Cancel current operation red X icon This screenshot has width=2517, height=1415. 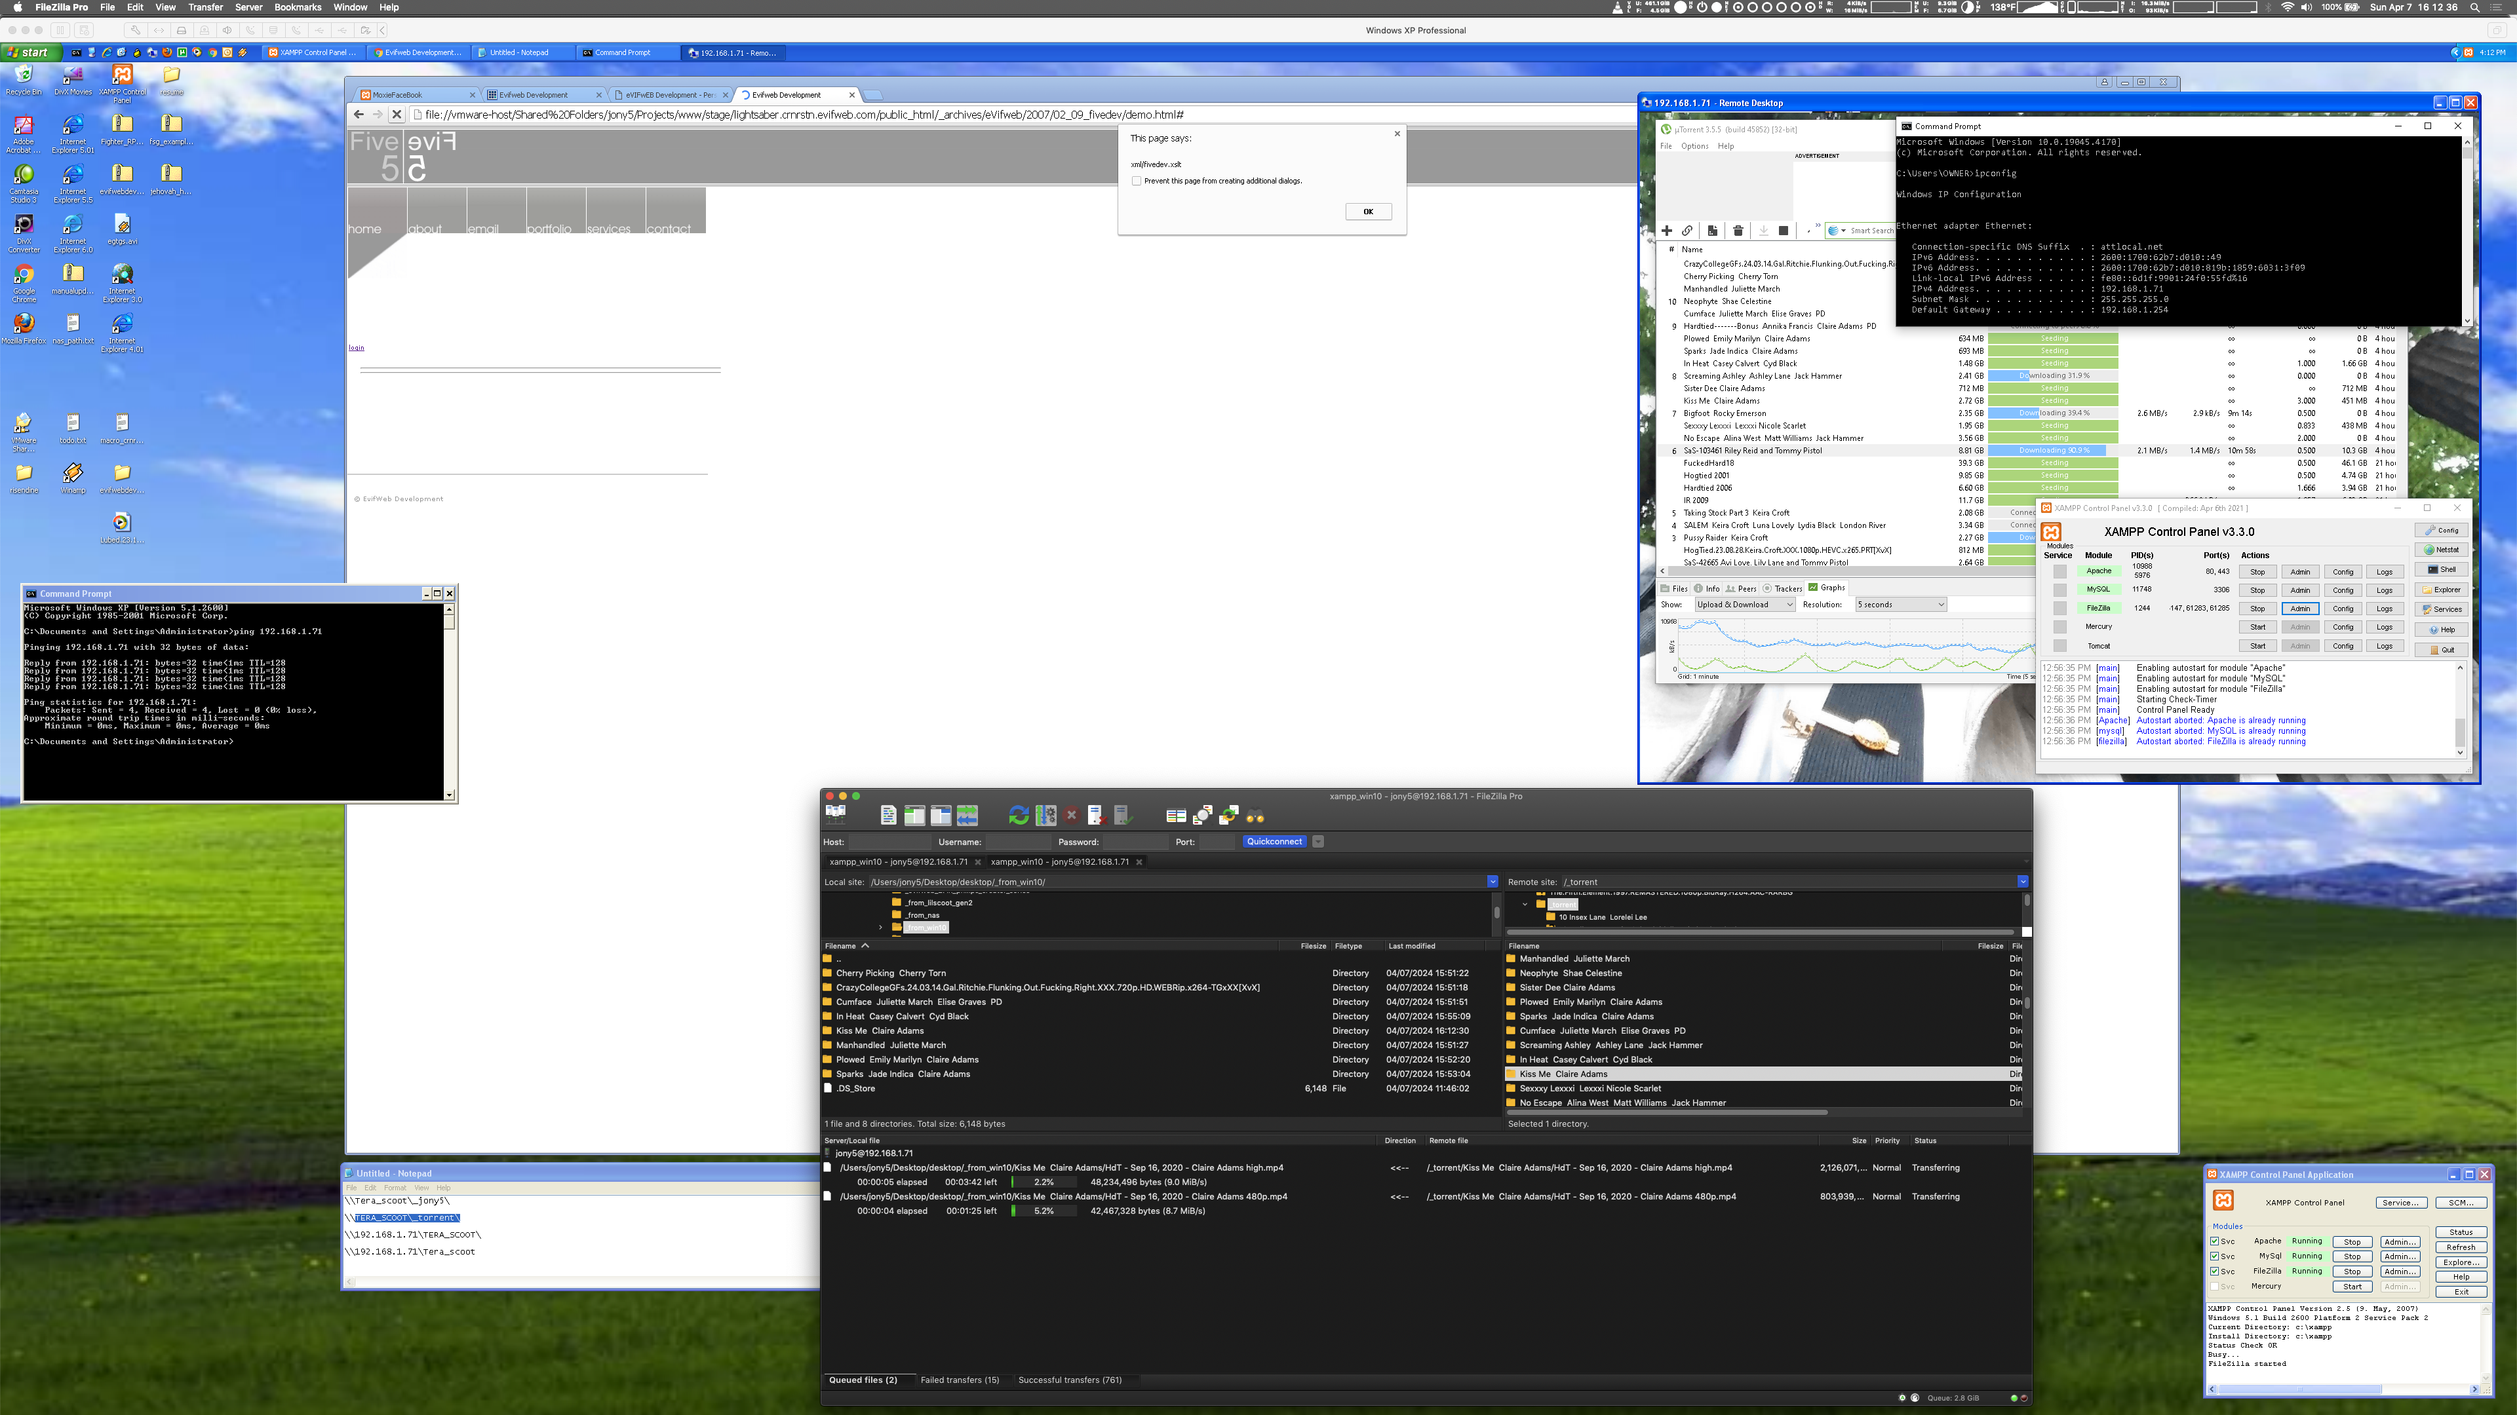click(x=1072, y=814)
